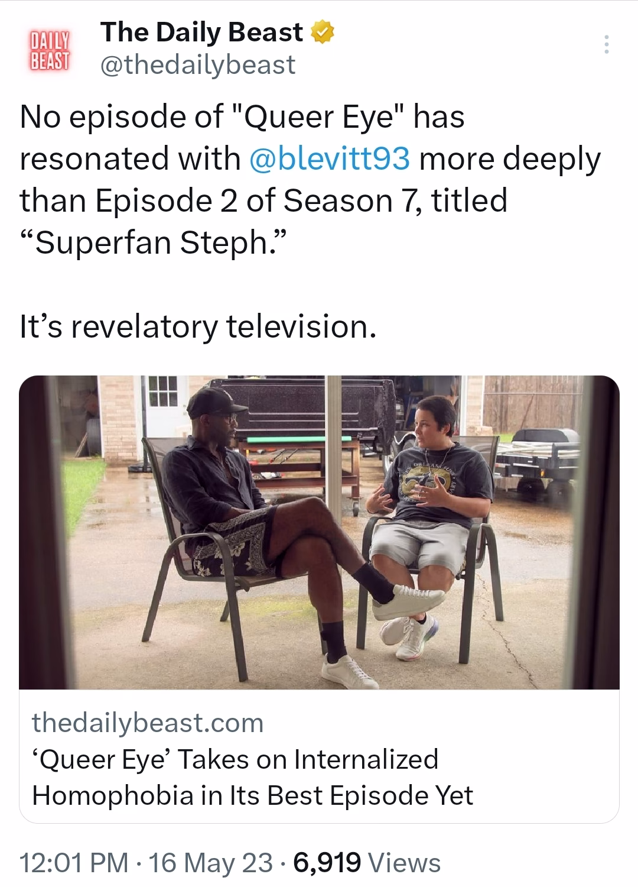Click the 12:01 PM timestamp

pos(73,862)
